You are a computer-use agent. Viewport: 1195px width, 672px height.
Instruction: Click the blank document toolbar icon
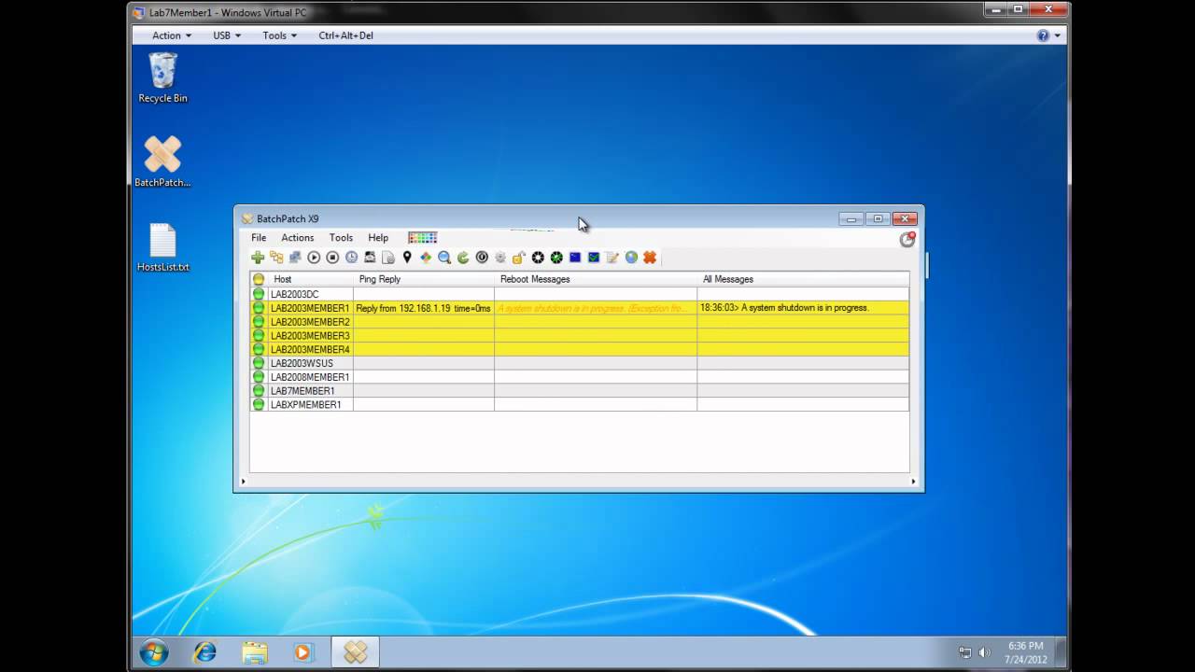click(x=388, y=258)
